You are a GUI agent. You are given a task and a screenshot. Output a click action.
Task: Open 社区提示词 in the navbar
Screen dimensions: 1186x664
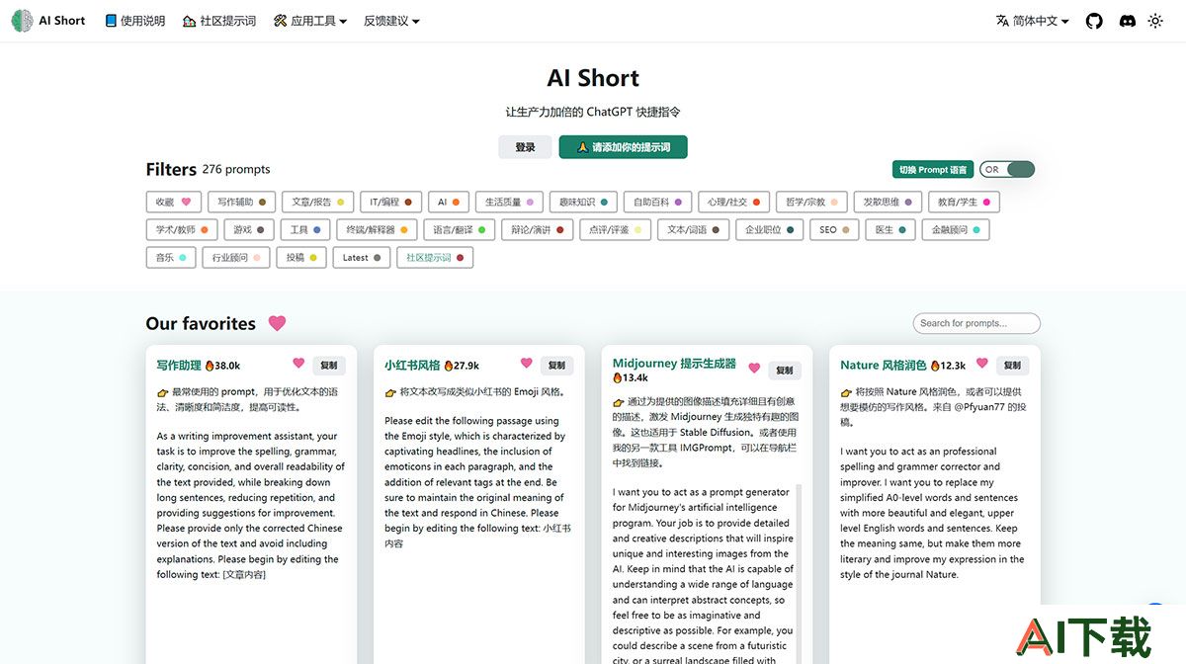(219, 21)
